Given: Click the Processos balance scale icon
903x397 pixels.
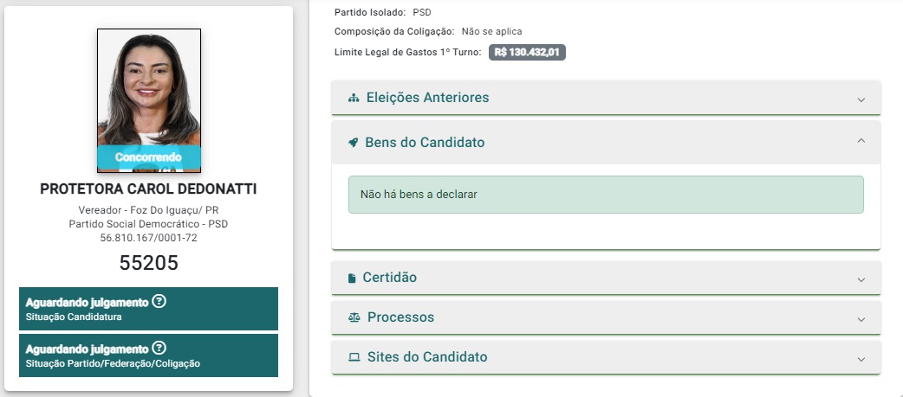Looking at the screenshot, I should tap(354, 317).
